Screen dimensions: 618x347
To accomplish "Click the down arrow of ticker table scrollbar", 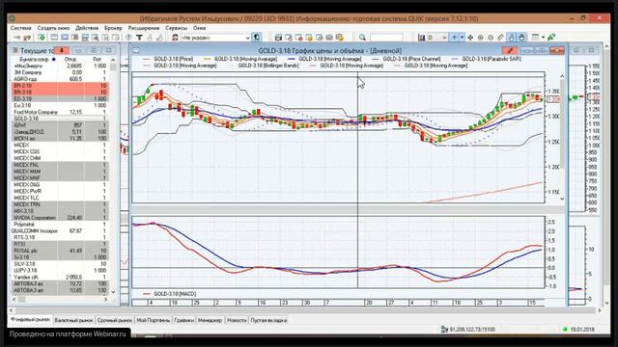I will click(113, 292).
